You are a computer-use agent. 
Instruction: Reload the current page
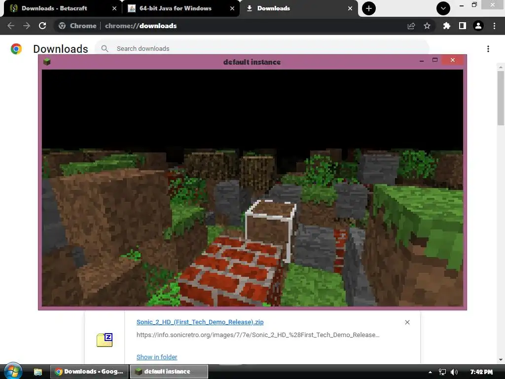tap(42, 26)
